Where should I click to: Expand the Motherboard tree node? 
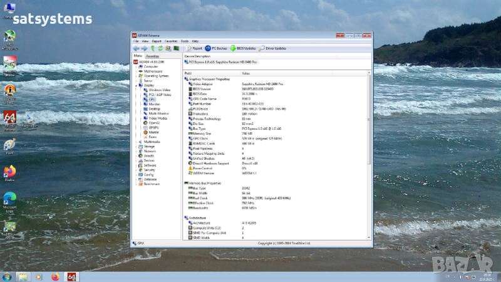[135, 71]
